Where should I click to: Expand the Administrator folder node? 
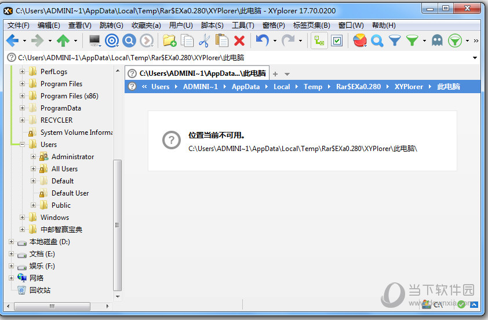(x=33, y=157)
